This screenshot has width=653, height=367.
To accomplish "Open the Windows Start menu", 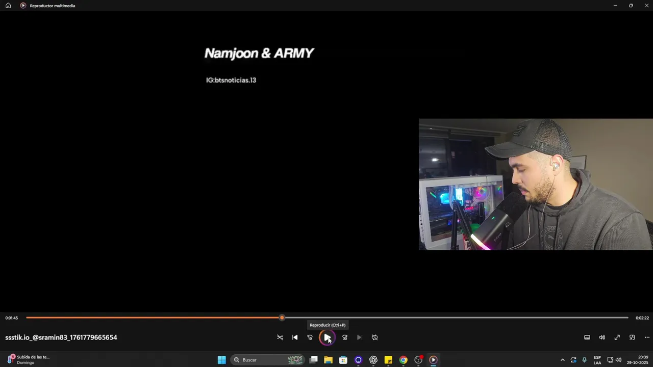I will (x=222, y=360).
